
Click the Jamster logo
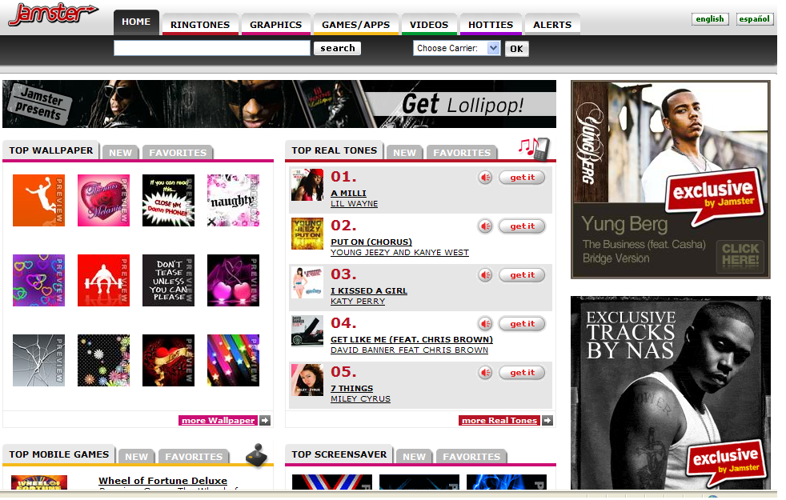[53, 14]
